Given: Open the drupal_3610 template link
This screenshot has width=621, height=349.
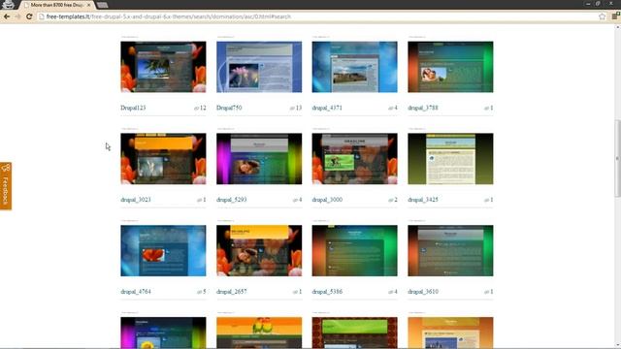Looking at the screenshot, I should [x=423, y=291].
